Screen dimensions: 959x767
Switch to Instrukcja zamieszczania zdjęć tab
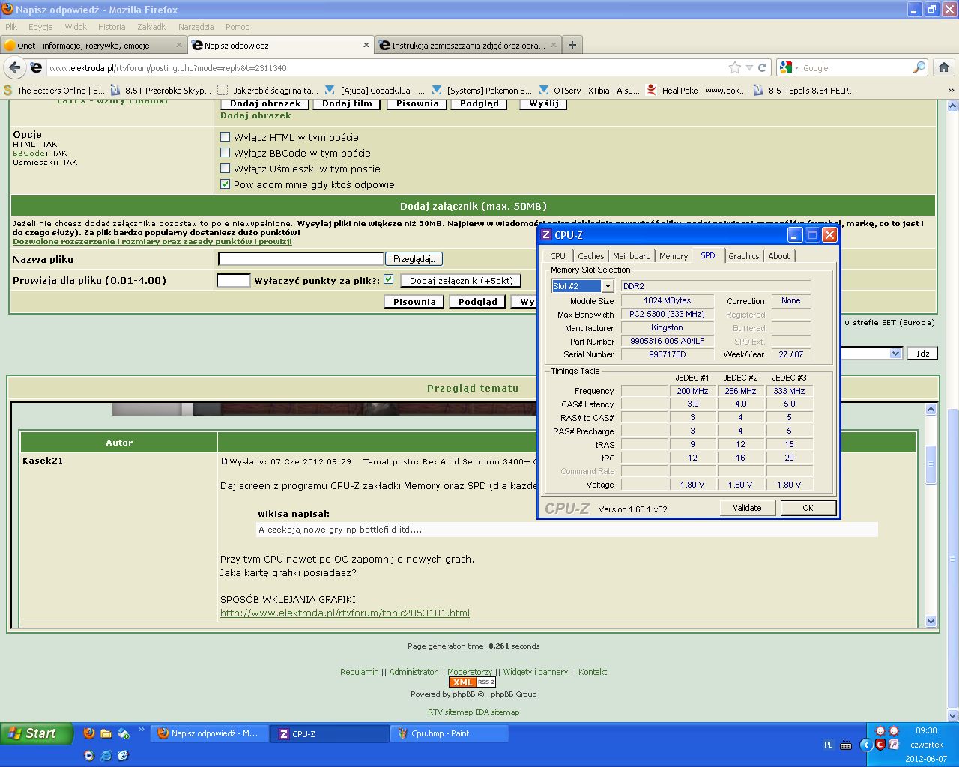(x=468, y=45)
